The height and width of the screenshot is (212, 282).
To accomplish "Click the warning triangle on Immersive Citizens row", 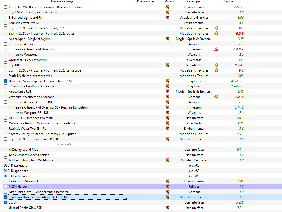I will click(x=216, y=49).
